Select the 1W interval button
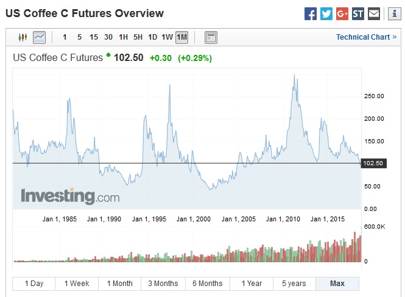The image size is (405, 297). [167, 37]
